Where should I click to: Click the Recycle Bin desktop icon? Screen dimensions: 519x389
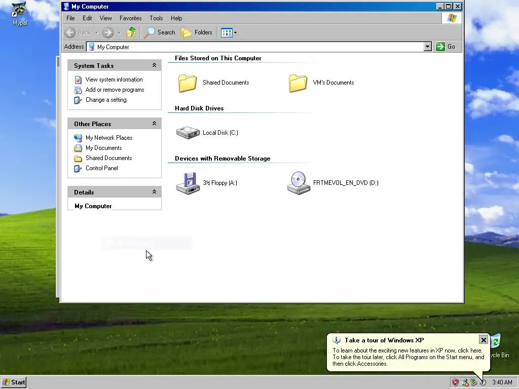pos(496,341)
